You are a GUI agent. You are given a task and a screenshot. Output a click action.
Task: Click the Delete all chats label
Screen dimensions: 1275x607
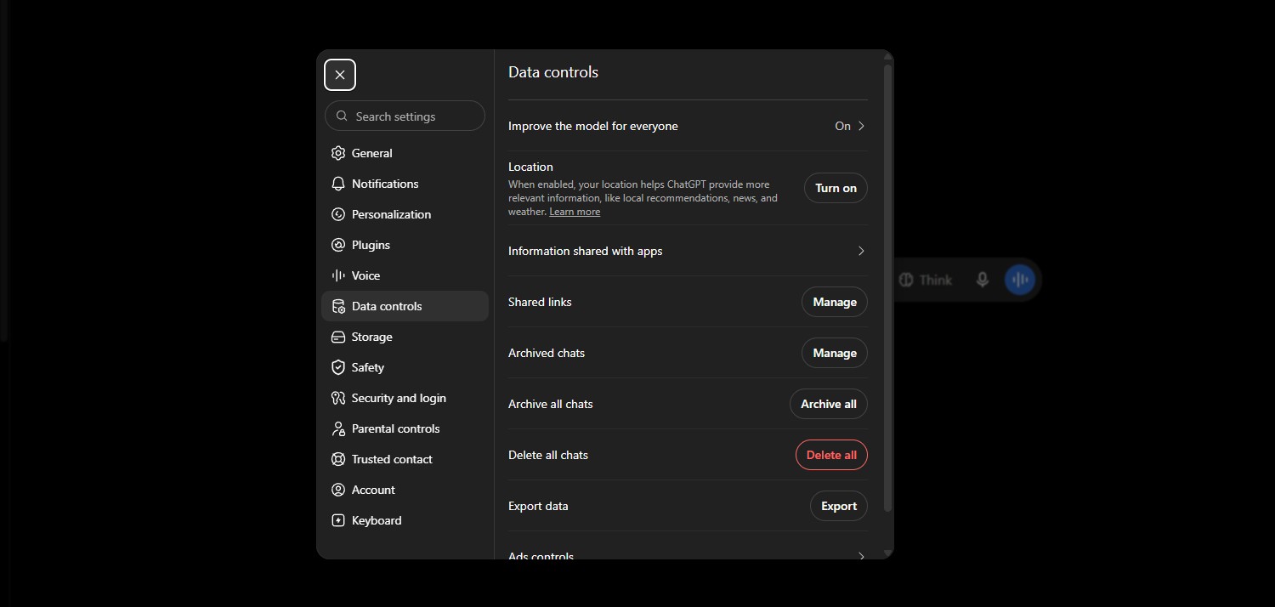click(548, 455)
